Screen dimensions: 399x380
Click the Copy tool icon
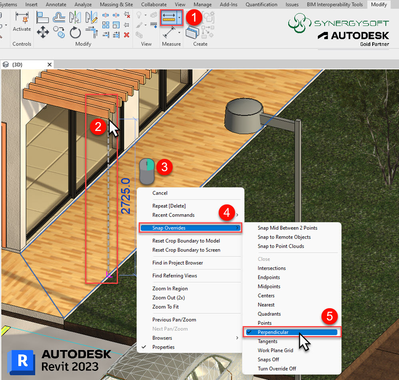59,32
